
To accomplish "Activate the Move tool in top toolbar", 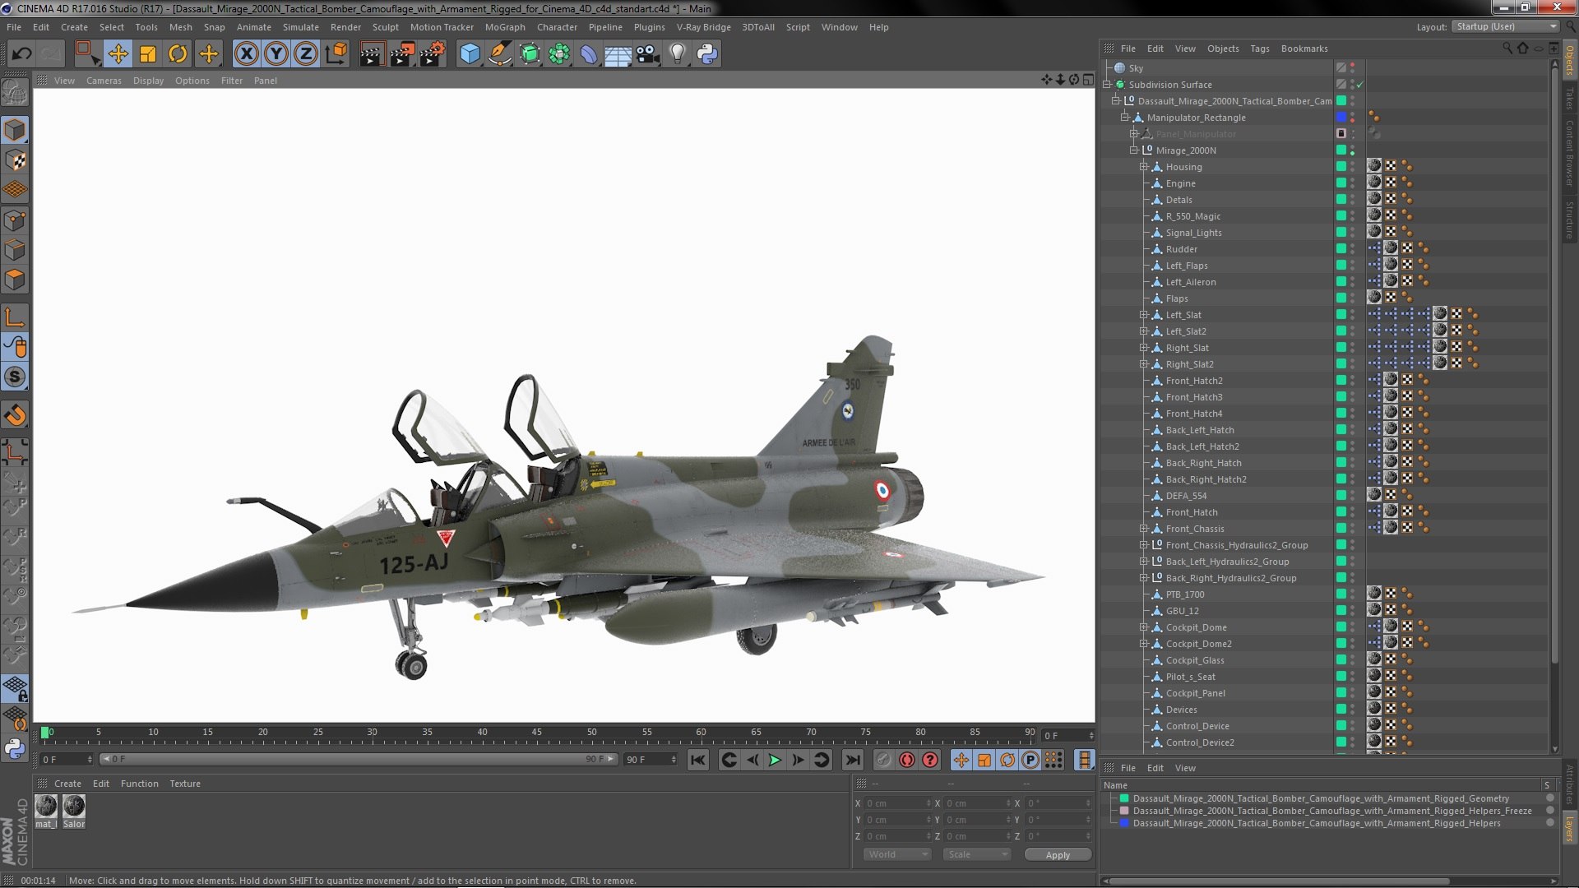I will coord(118,54).
